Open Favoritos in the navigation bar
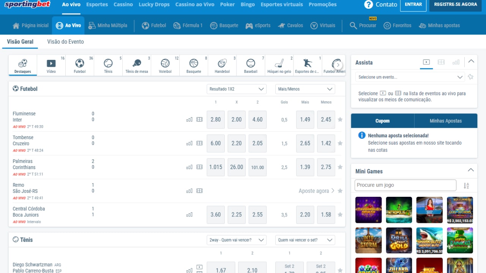 398,25
